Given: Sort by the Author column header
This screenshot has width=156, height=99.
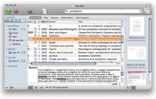Looking at the screenshot, I should [63, 22].
